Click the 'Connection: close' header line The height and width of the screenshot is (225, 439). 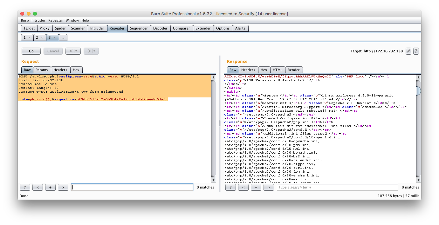38,84
